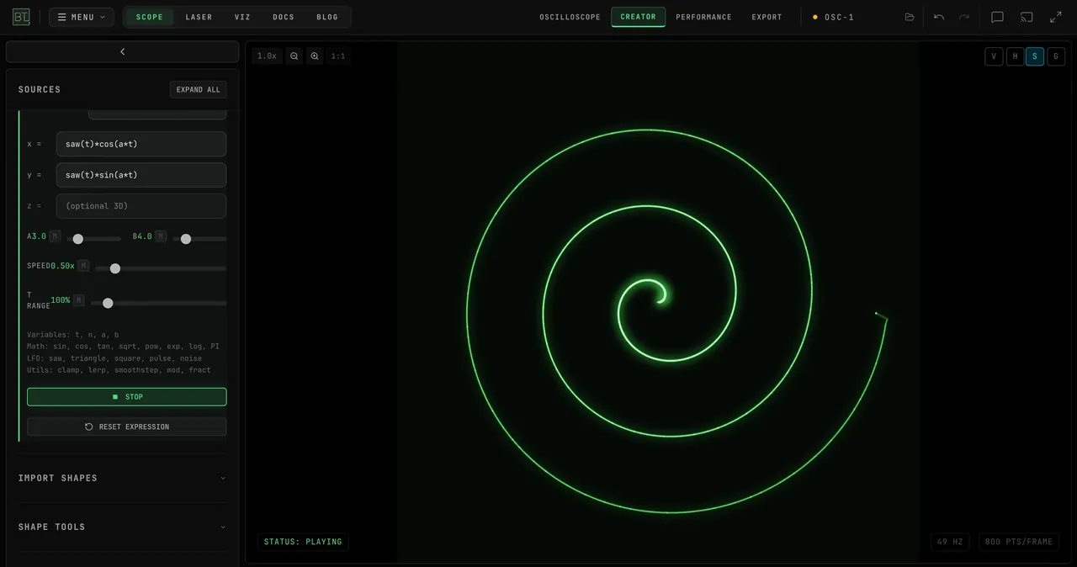Toggle the M button for parameter A

[x=55, y=236]
